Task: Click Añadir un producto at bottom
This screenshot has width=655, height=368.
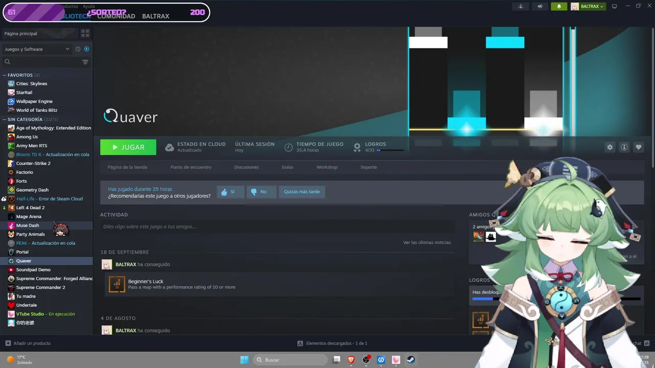Action: point(28,343)
